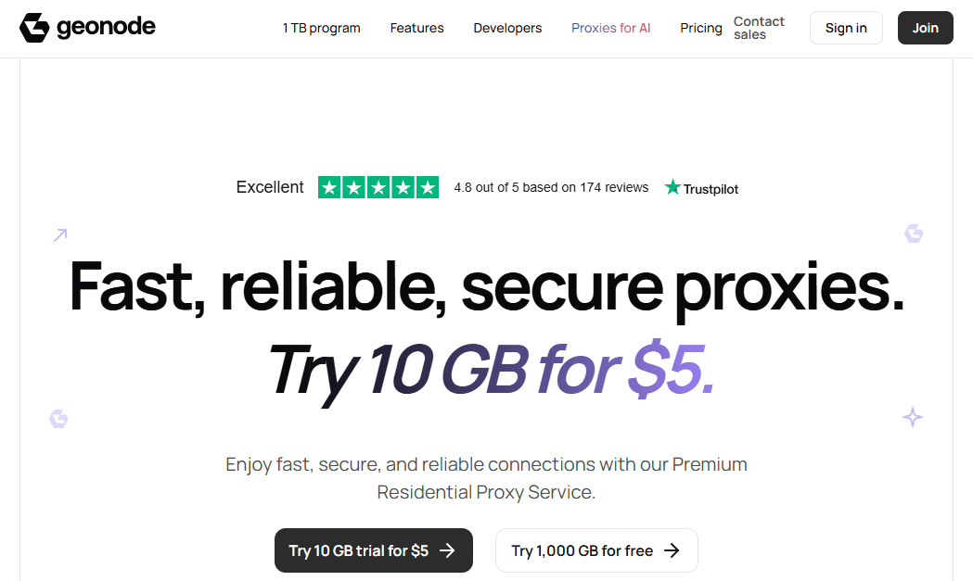Click the green Trustpilot star rating

coord(378,187)
